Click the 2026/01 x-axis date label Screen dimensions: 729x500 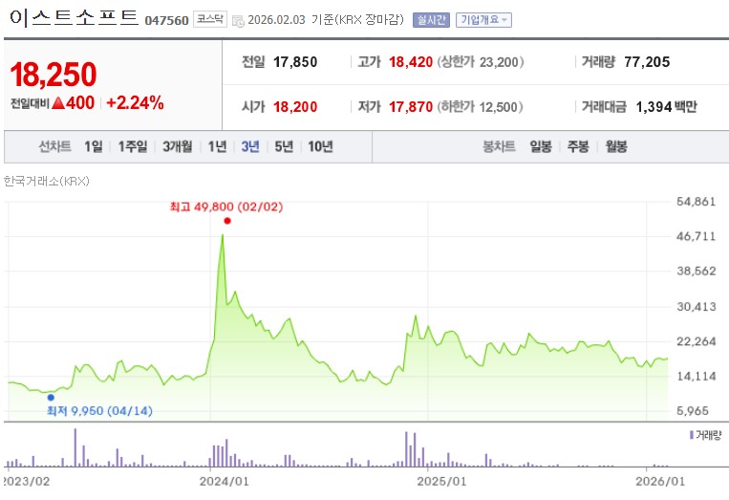point(660,481)
